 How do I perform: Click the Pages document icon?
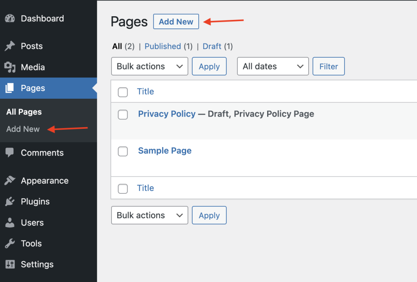click(9, 88)
